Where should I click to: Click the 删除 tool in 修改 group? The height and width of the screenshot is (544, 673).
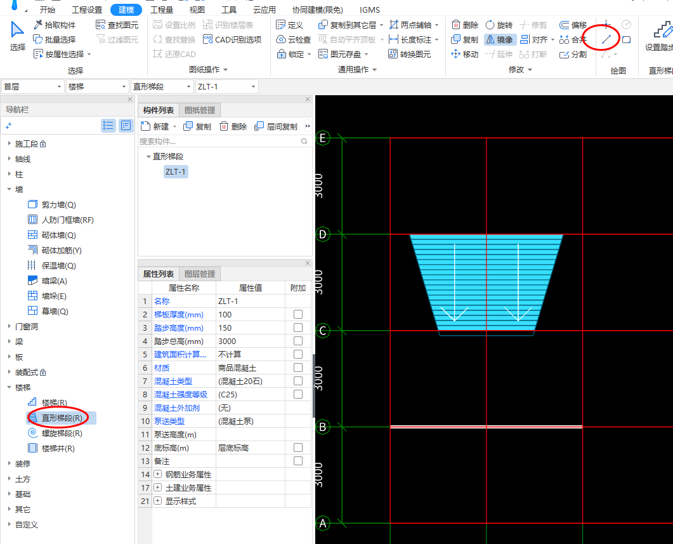465,25
